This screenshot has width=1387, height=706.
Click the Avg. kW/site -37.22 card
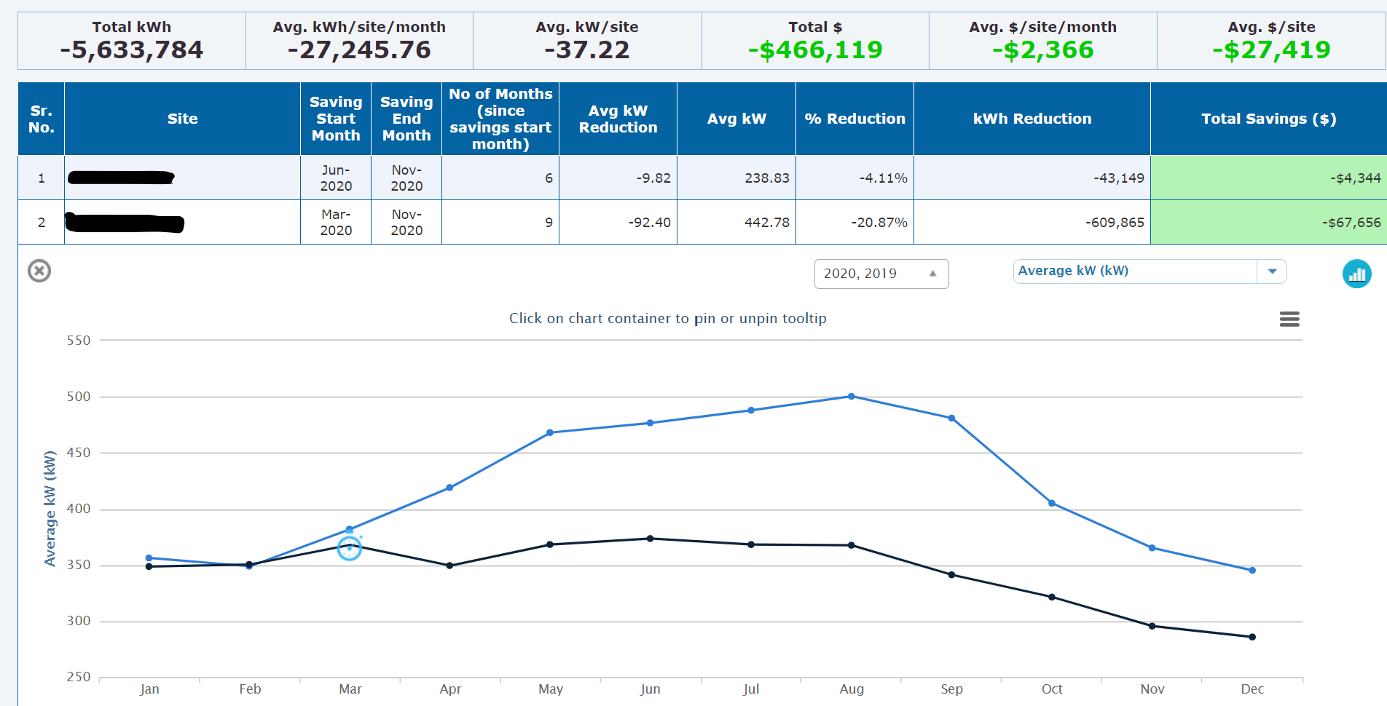[x=587, y=41]
